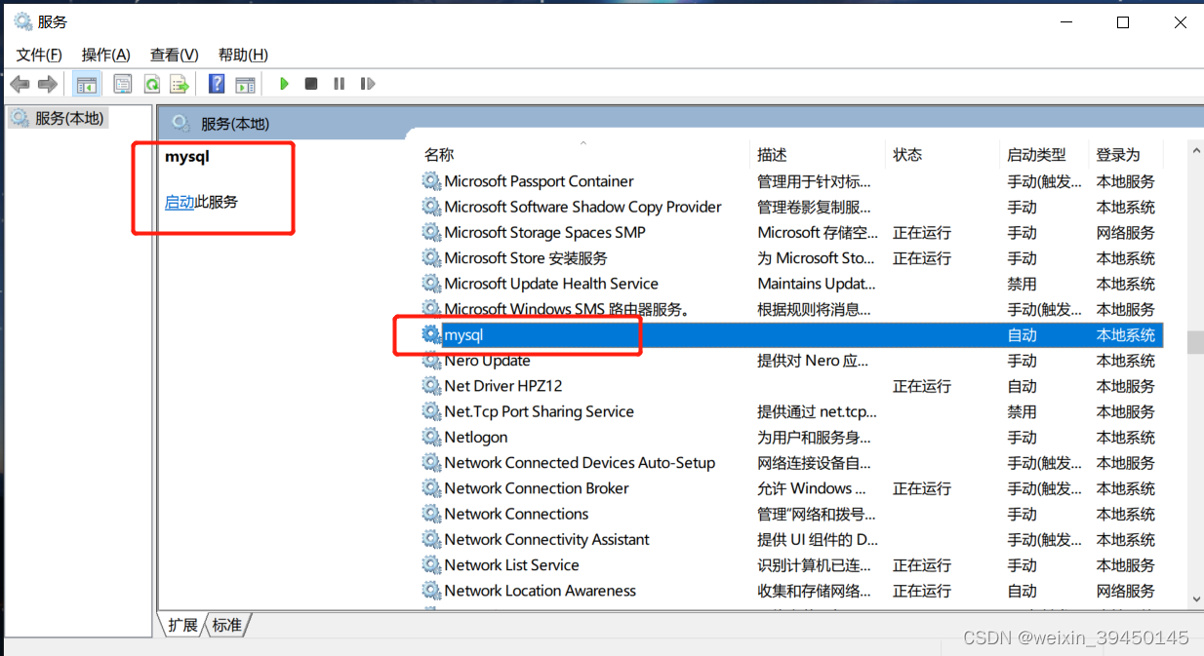Open the 帮助(H) menu
1204x656 pixels.
[x=243, y=55]
